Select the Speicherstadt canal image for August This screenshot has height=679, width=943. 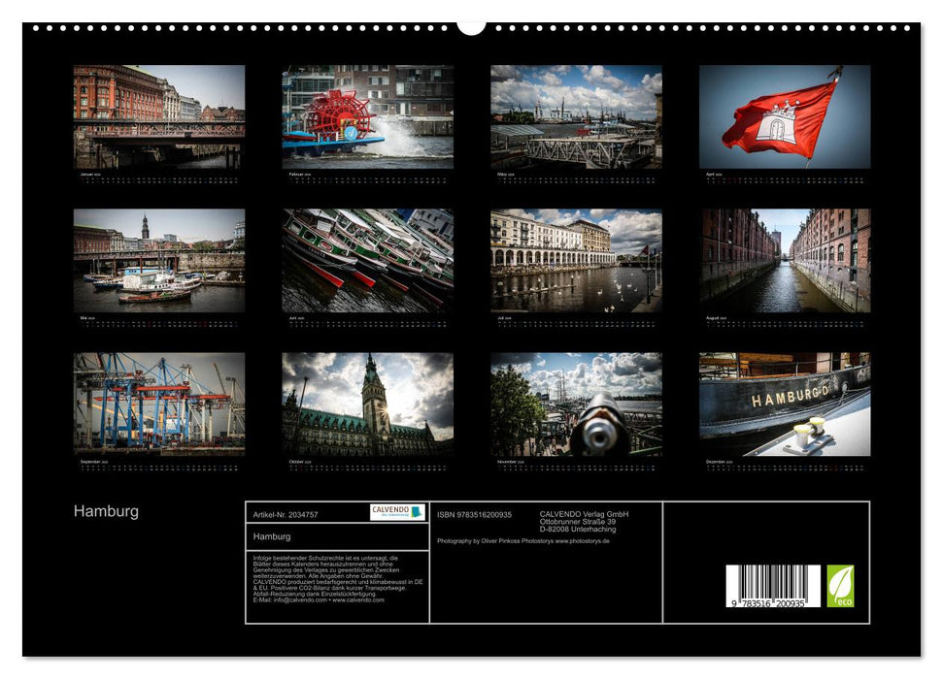[785, 260]
